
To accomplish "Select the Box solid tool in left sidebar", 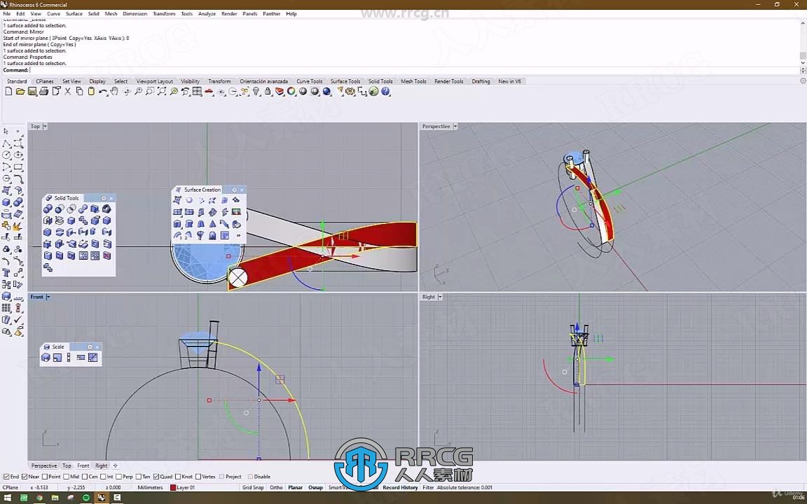I will pos(6,202).
